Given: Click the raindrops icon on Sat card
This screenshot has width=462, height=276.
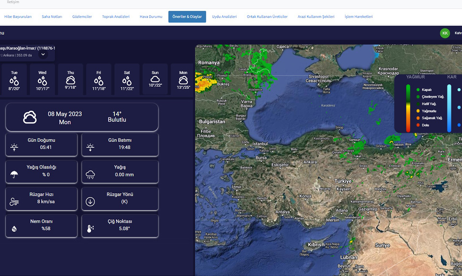Looking at the screenshot, I should pyautogui.click(x=127, y=80).
